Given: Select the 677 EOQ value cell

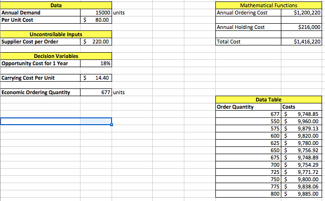Looking at the screenshot, I should (x=96, y=92).
